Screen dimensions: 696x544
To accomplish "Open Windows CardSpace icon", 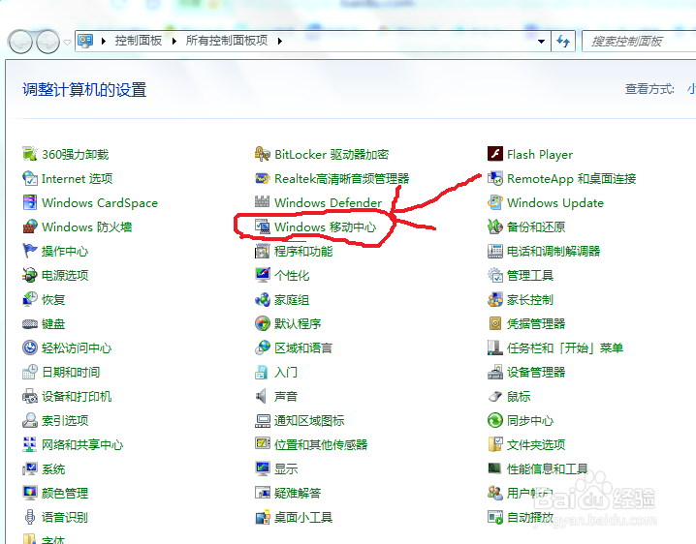I will click(x=30, y=202).
